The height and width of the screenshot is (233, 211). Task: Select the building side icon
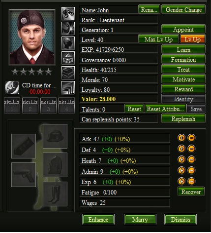pos(68,58)
